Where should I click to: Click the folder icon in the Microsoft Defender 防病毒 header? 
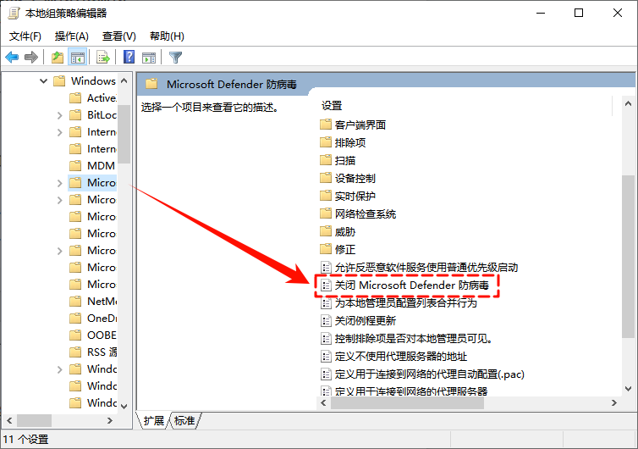151,84
